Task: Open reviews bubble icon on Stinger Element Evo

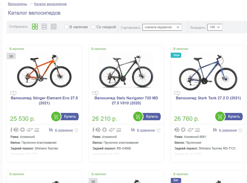Action: (13, 93)
